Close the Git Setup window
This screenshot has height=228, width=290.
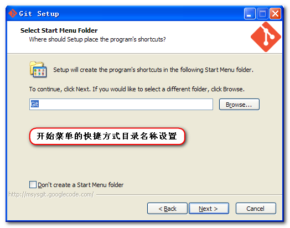coord(275,13)
